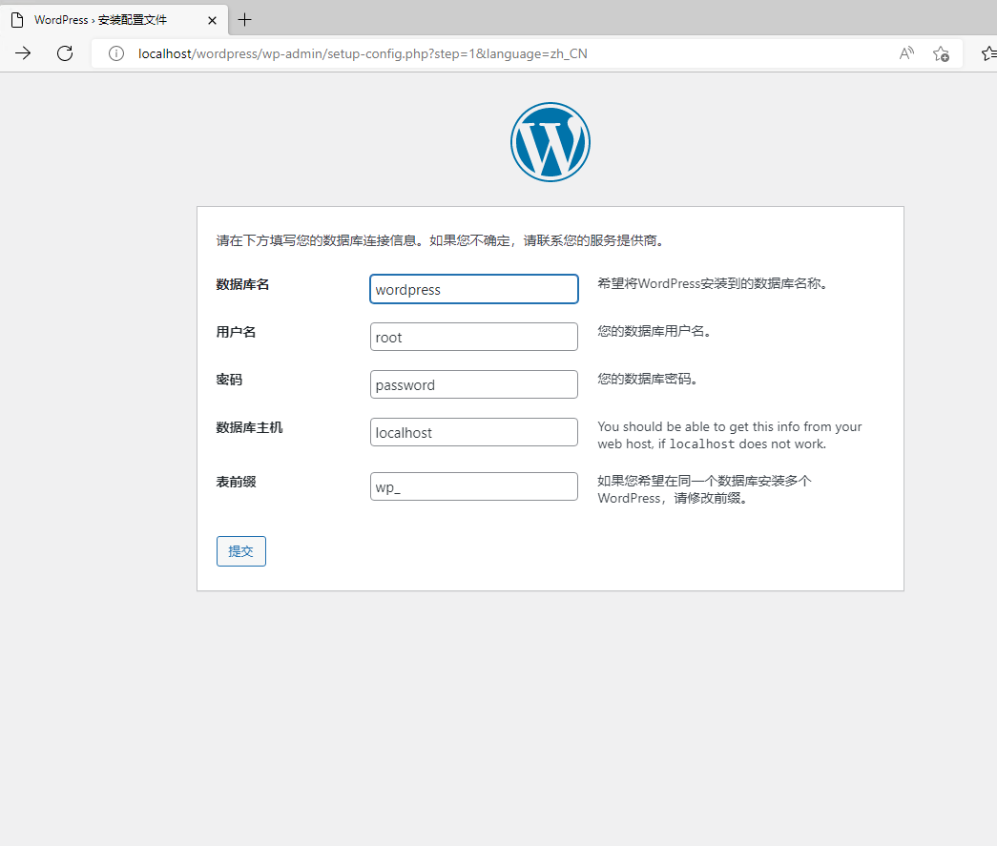Submit the form with 提交 button
The image size is (997, 846).
click(x=241, y=551)
